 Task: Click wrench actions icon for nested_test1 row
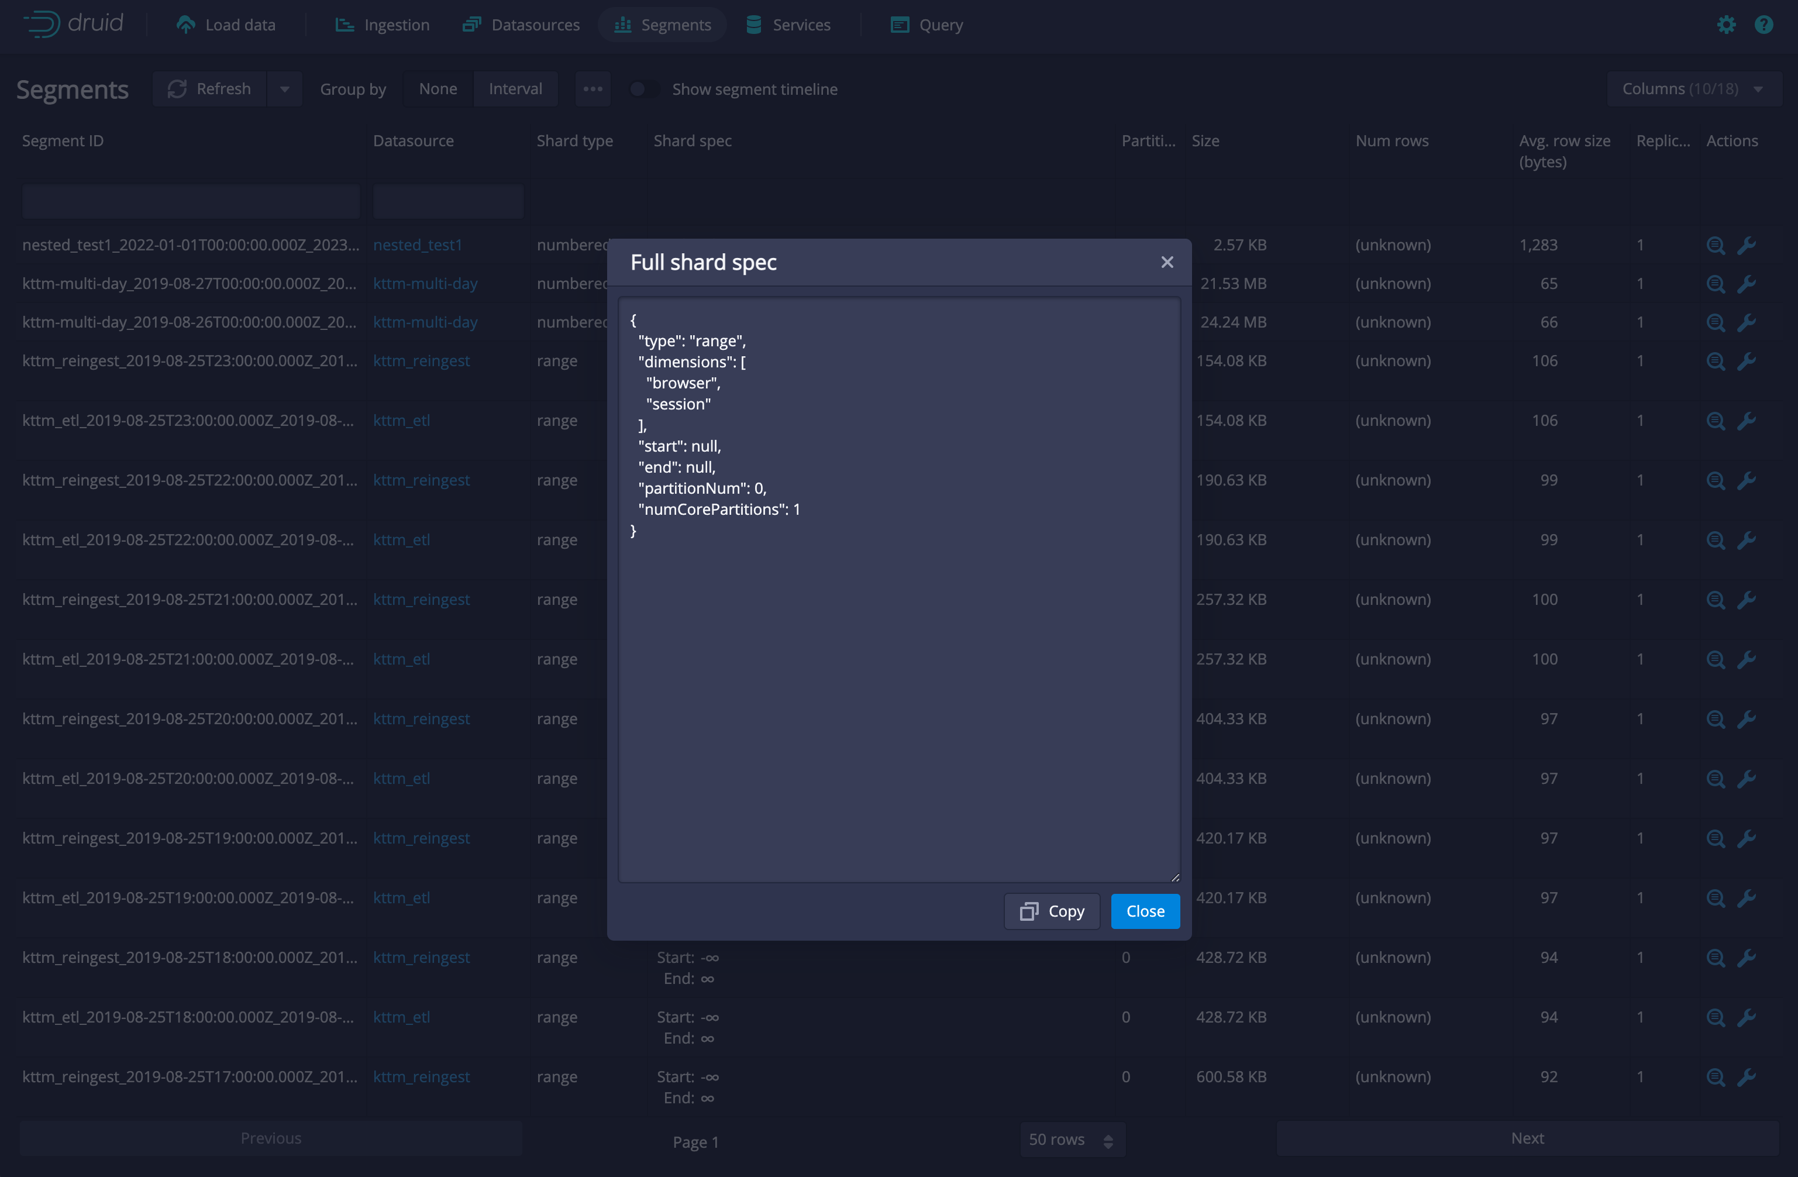(1747, 246)
